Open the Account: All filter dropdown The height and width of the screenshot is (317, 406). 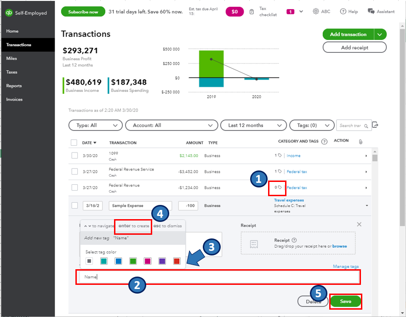172,125
